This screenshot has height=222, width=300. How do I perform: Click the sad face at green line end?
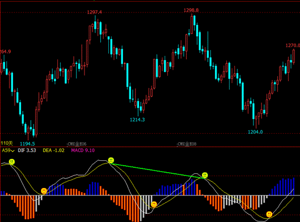(205, 175)
